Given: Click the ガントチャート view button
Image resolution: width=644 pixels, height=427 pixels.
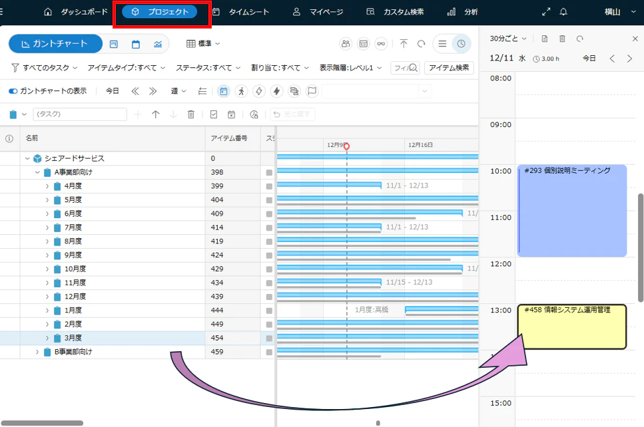Looking at the screenshot, I should [55, 44].
